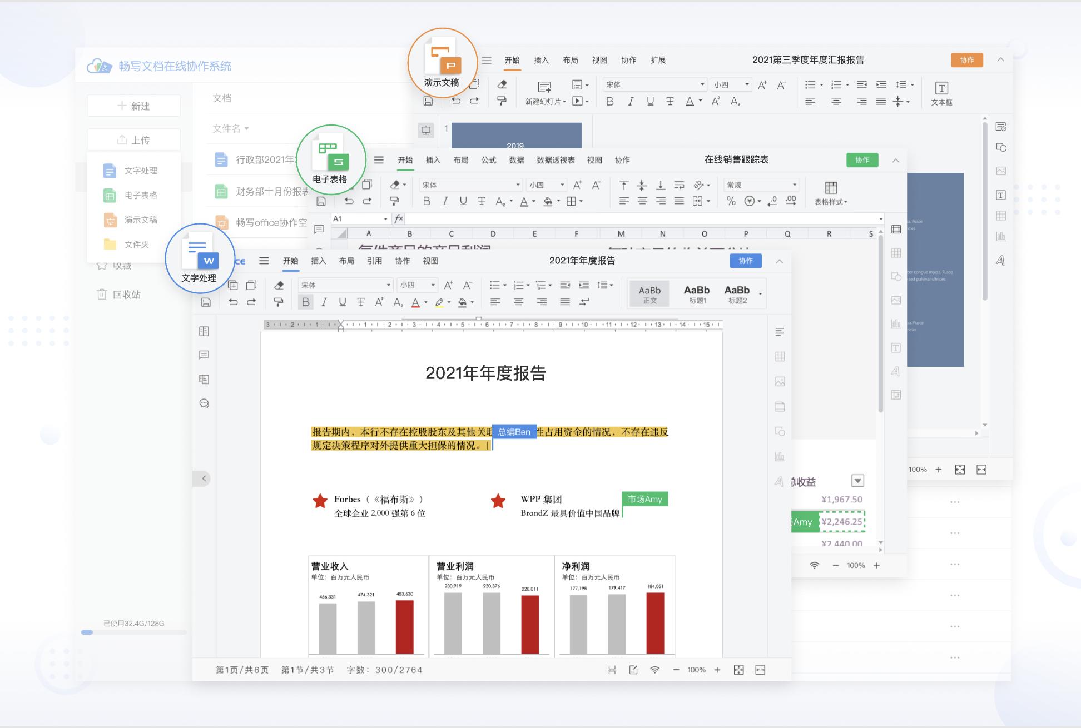1081x728 pixels.
Task: Open the 常规 number format dropdown in the spreadsheet
Action: point(761,185)
